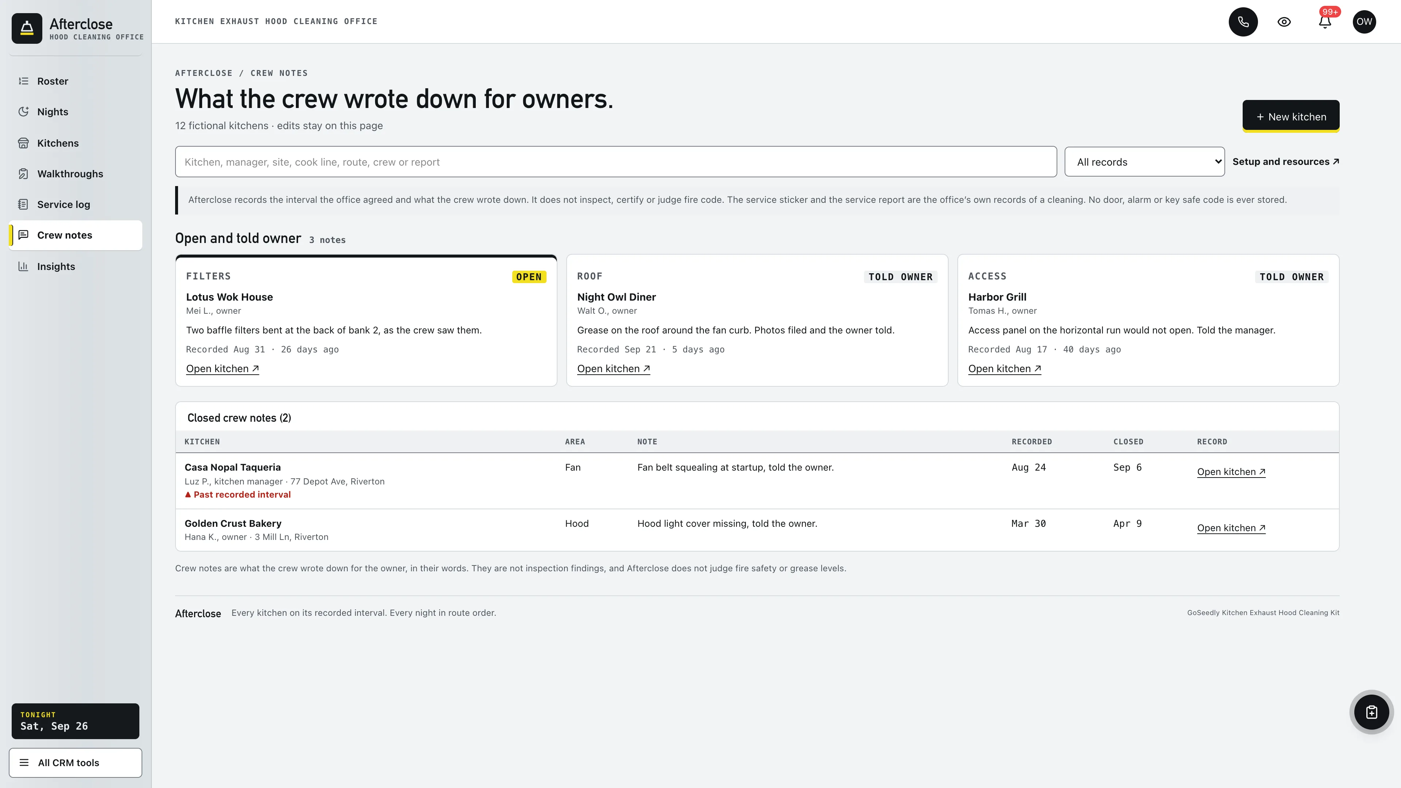Click the Afterclose breadcrumb text
The image size is (1401, 788).
pyautogui.click(x=204, y=73)
